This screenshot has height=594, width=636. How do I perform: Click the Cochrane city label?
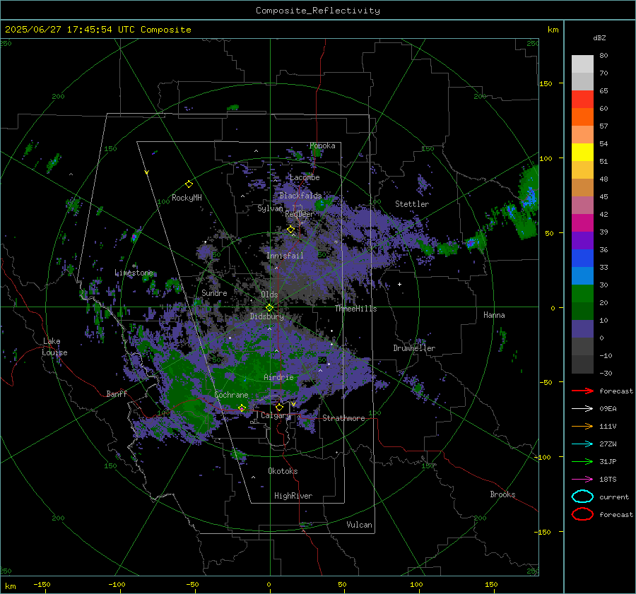[x=231, y=395]
